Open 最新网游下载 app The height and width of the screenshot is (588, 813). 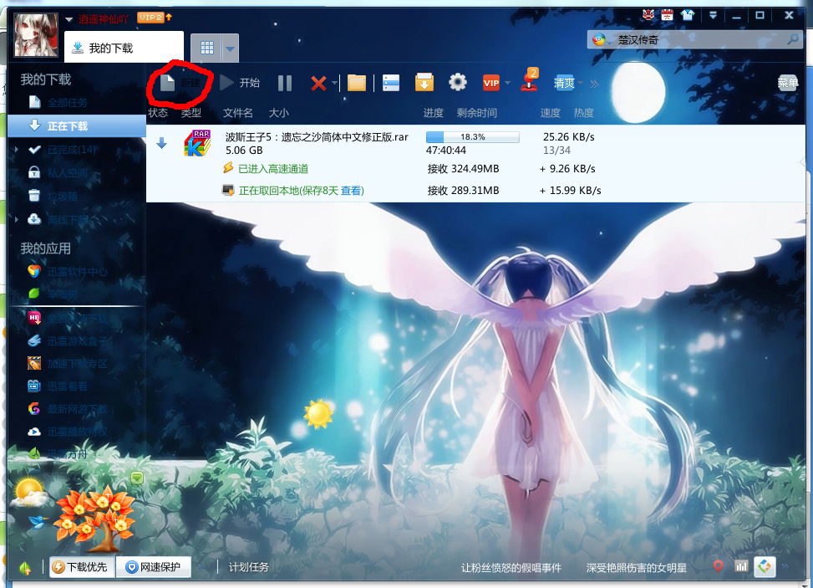click(x=77, y=409)
